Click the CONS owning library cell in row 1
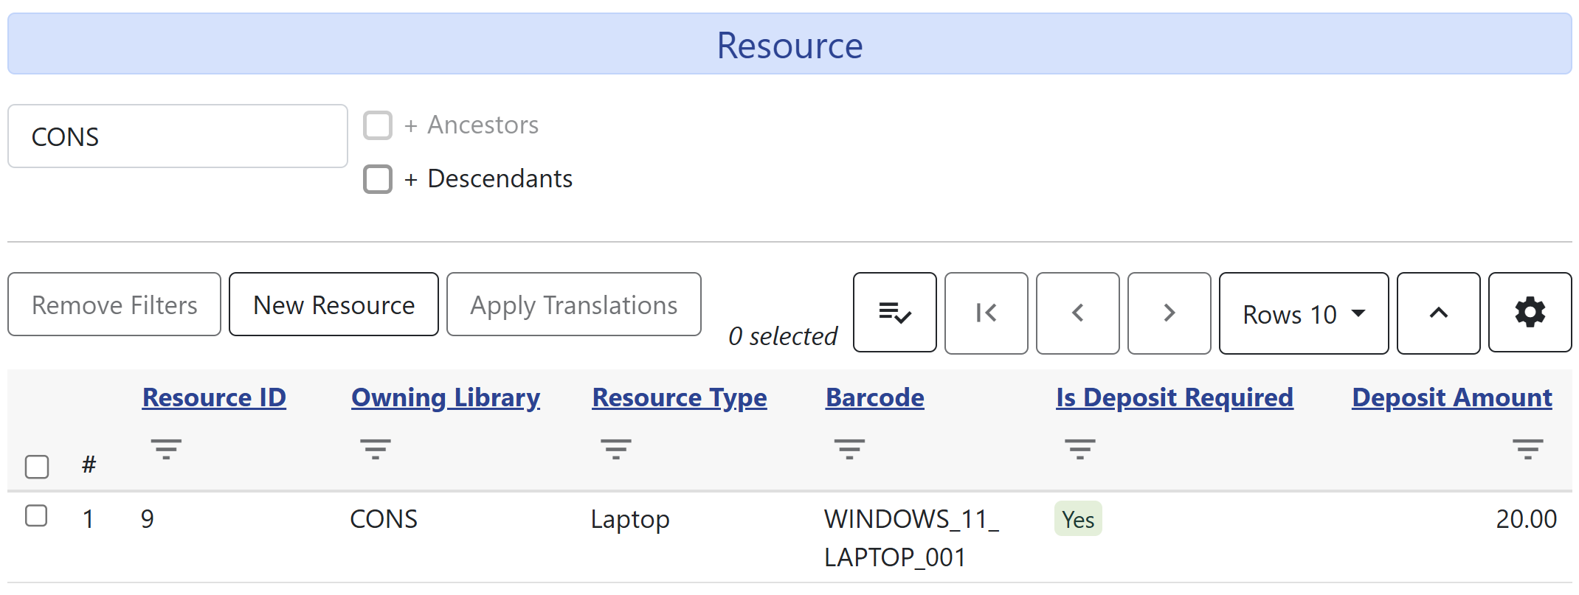1579x595 pixels. (x=384, y=519)
